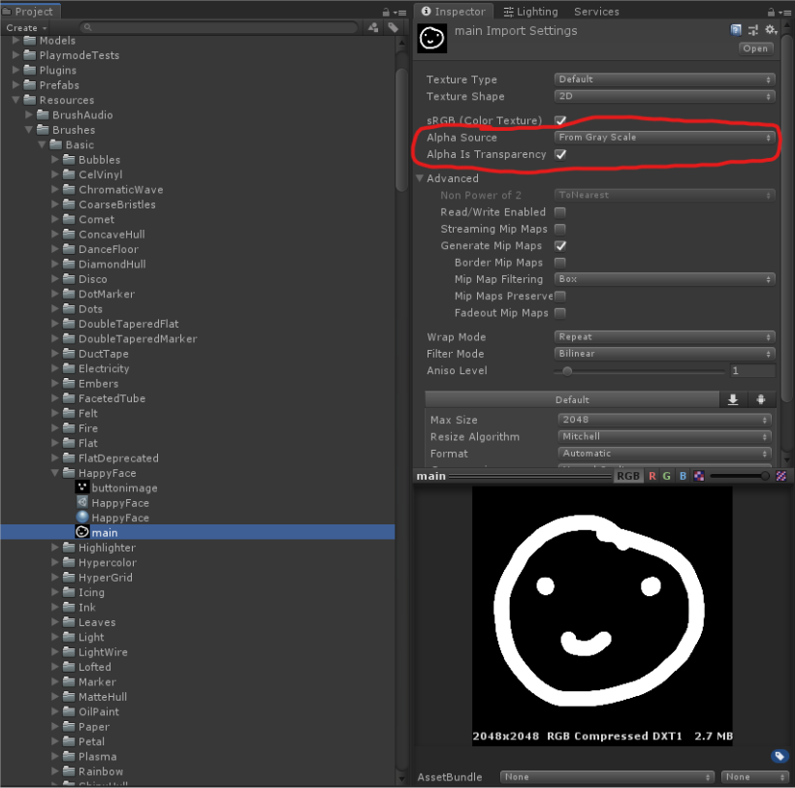Screen dimensions: 795x788
Task: Show the red channel in the texture preview
Action: (652, 475)
